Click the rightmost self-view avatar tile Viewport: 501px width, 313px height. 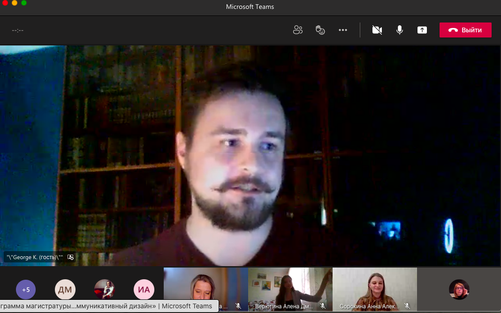(x=459, y=290)
